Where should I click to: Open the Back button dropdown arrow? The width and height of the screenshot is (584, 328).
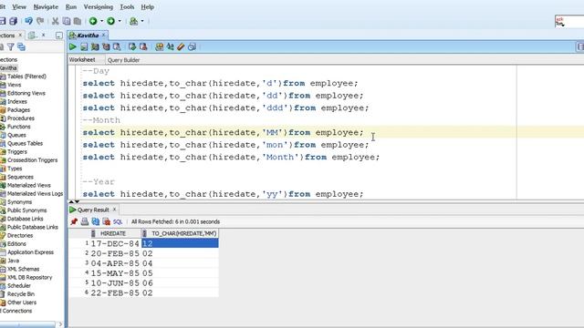click(x=101, y=21)
